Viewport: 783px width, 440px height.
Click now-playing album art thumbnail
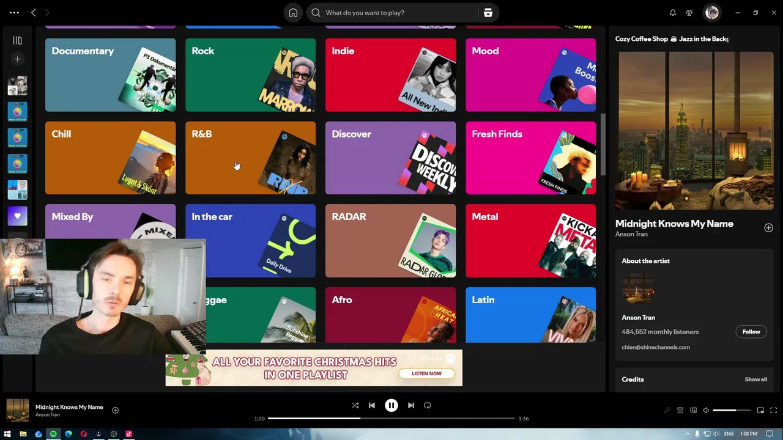pos(18,410)
